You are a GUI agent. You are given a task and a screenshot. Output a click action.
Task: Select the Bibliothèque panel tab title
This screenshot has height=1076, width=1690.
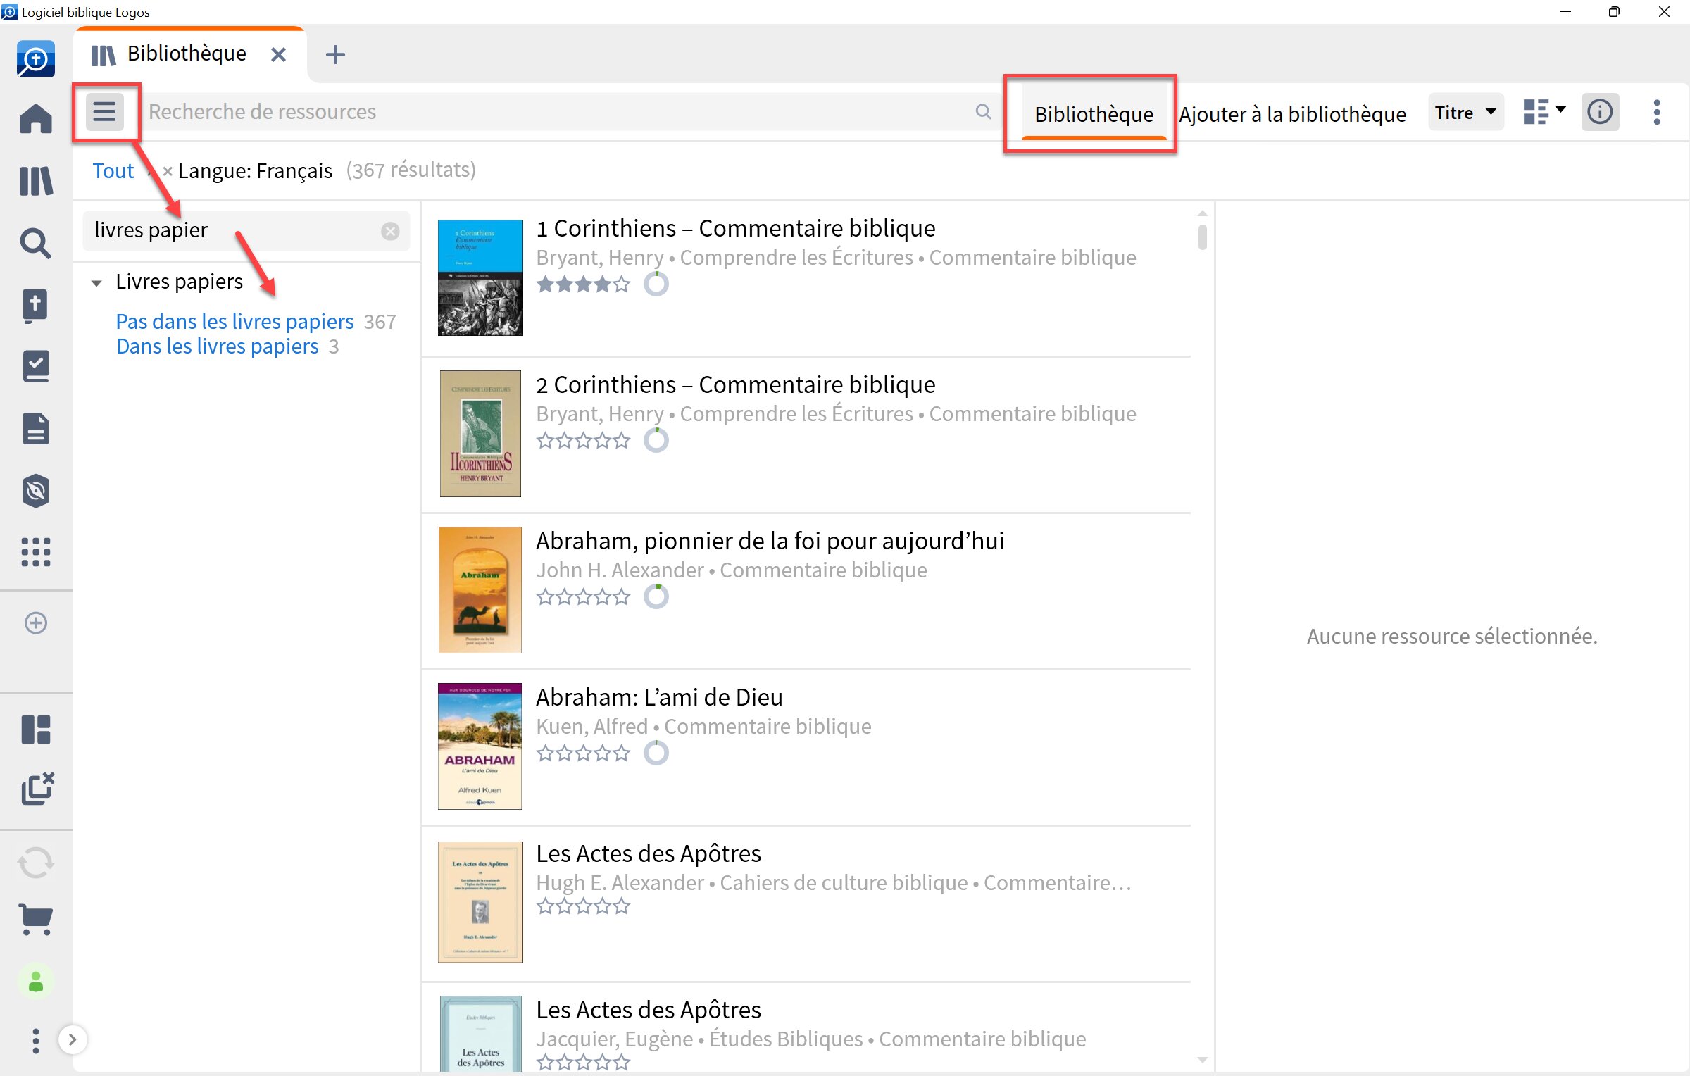coord(187,54)
